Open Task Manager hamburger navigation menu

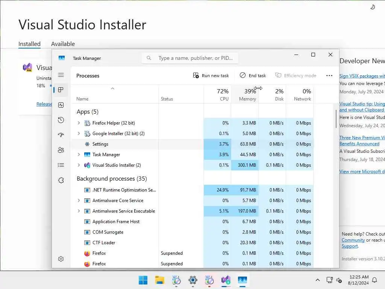(x=61, y=75)
